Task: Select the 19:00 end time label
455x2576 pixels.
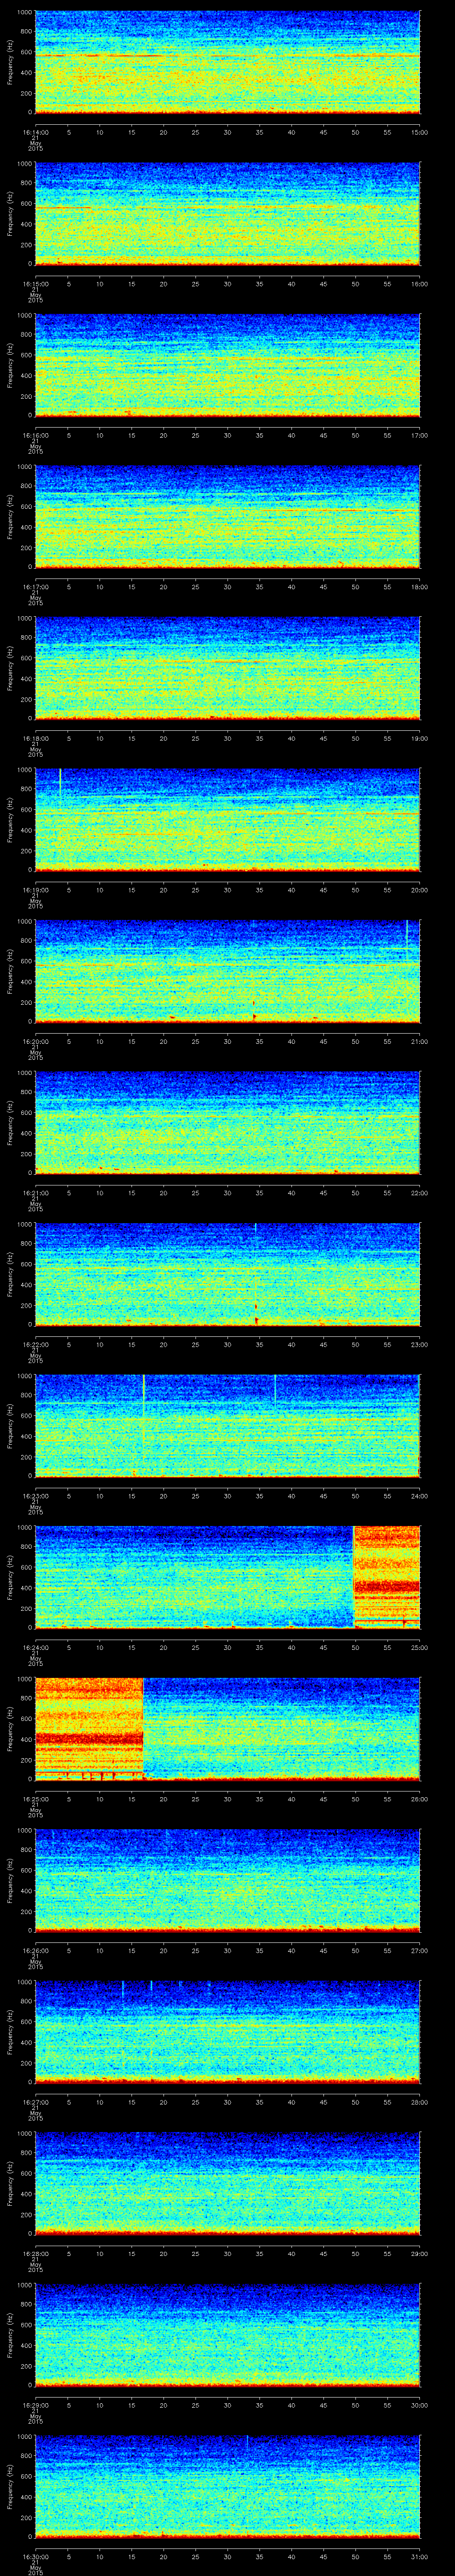Action: (419, 738)
